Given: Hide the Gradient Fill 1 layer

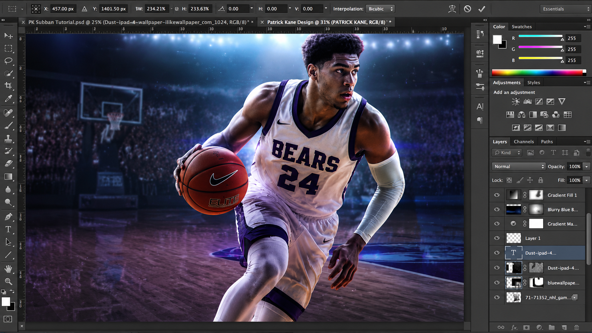Looking at the screenshot, I should pyautogui.click(x=497, y=195).
